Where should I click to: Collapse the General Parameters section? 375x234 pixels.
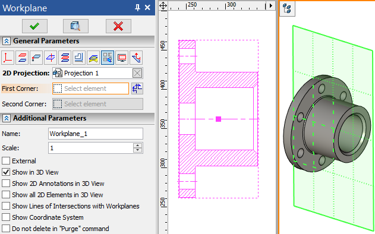[7, 41]
